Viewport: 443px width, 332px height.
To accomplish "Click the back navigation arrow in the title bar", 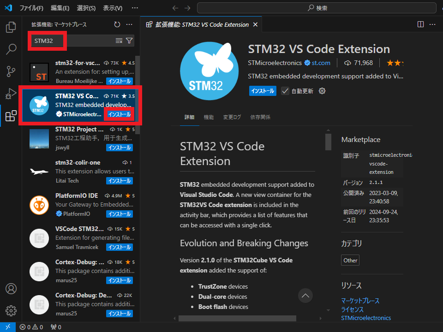I will (175, 7).
